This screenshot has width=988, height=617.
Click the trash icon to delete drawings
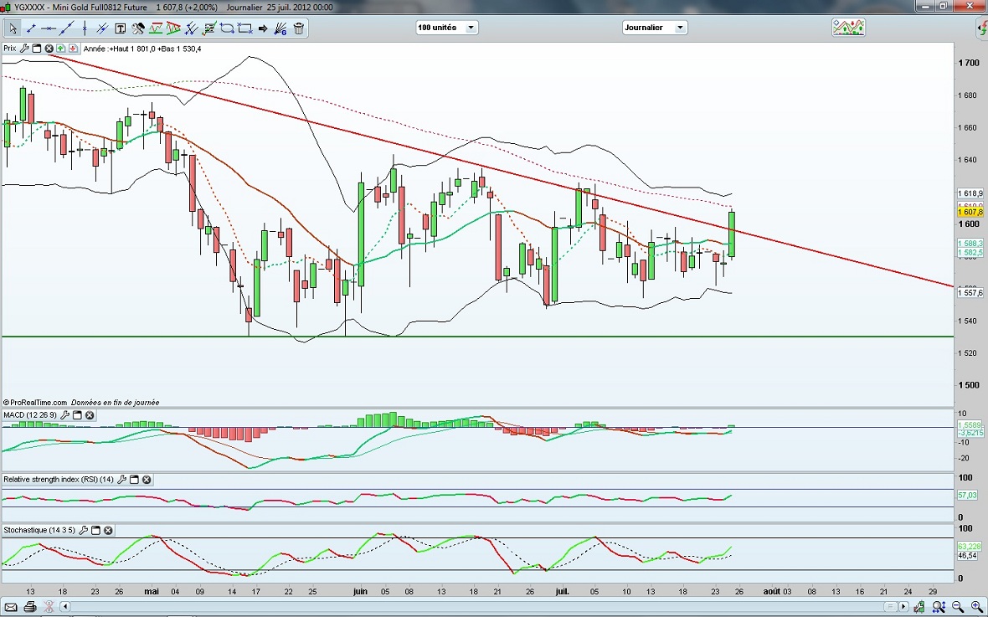299,28
